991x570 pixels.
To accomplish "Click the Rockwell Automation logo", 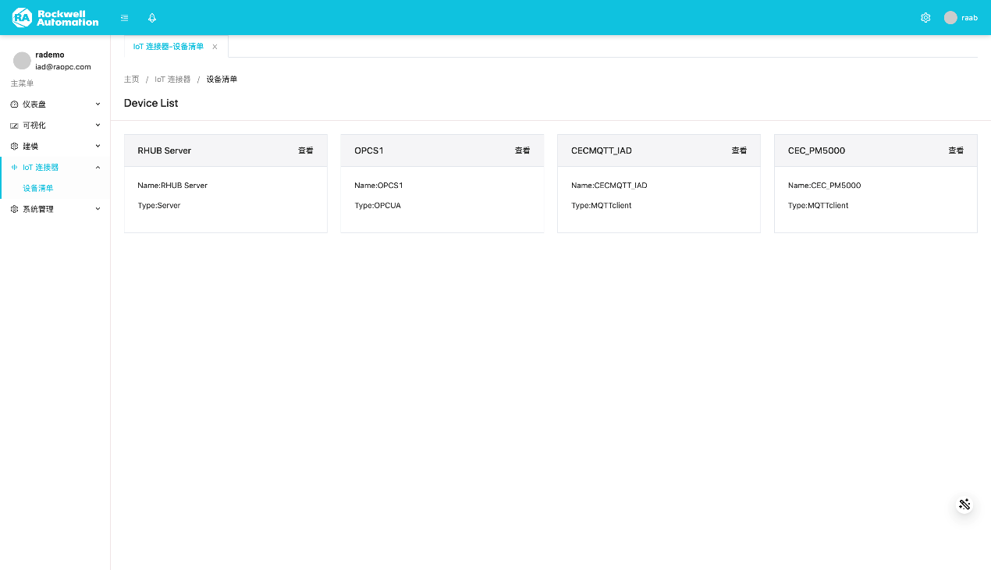I will (x=55, y=17).
